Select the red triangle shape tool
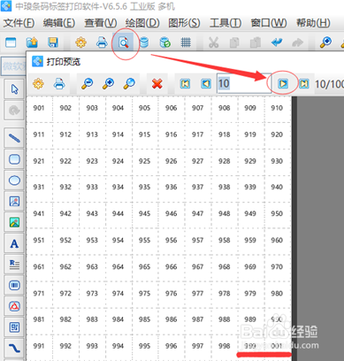344x361 pixels. click(14, 306)
